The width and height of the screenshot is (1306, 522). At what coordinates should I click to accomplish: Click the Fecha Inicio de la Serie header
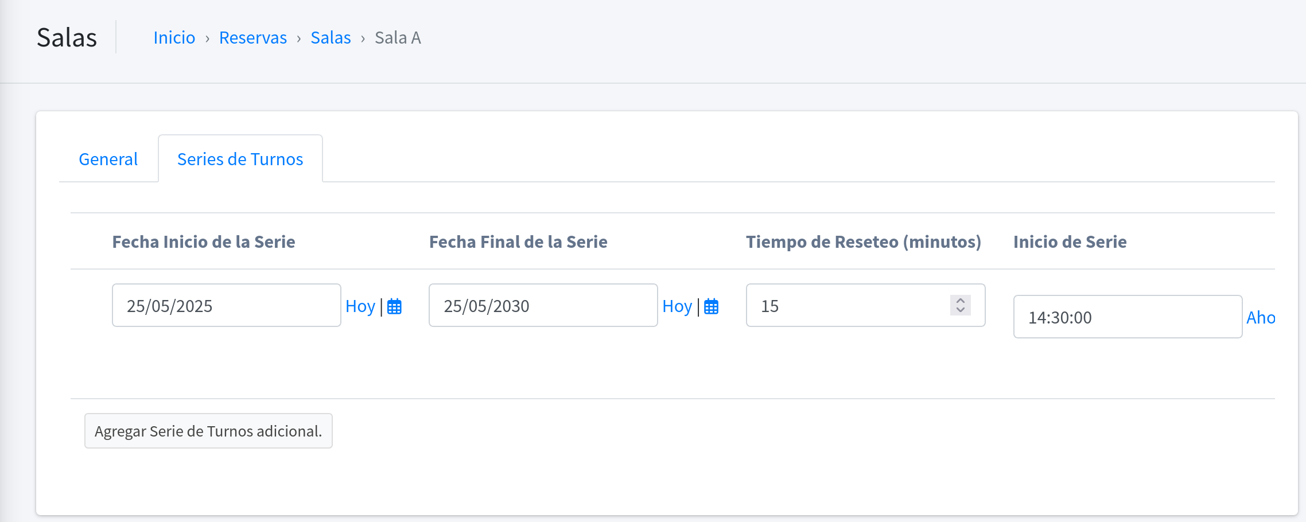pyautogui.click(x=204, y=242)
